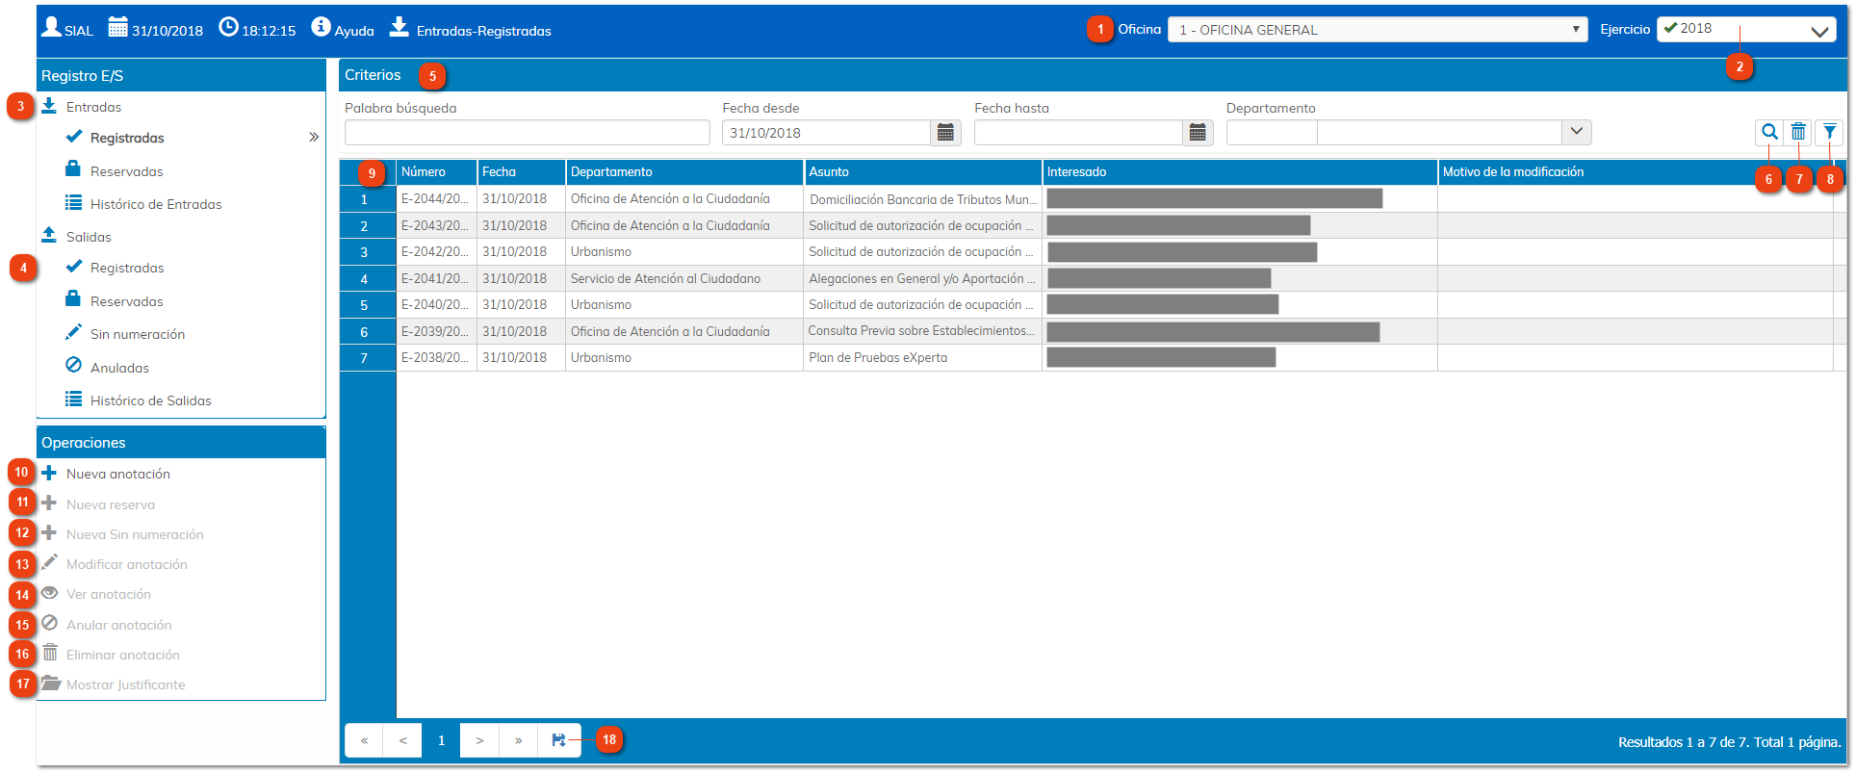The width and height of the screenshot is (1856, 774).
Task: Open Sin numeración list
Action: pos(138,334)
